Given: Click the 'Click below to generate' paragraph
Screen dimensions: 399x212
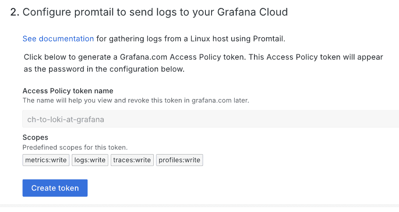Looking at the screenshot, I should point(203,57).
